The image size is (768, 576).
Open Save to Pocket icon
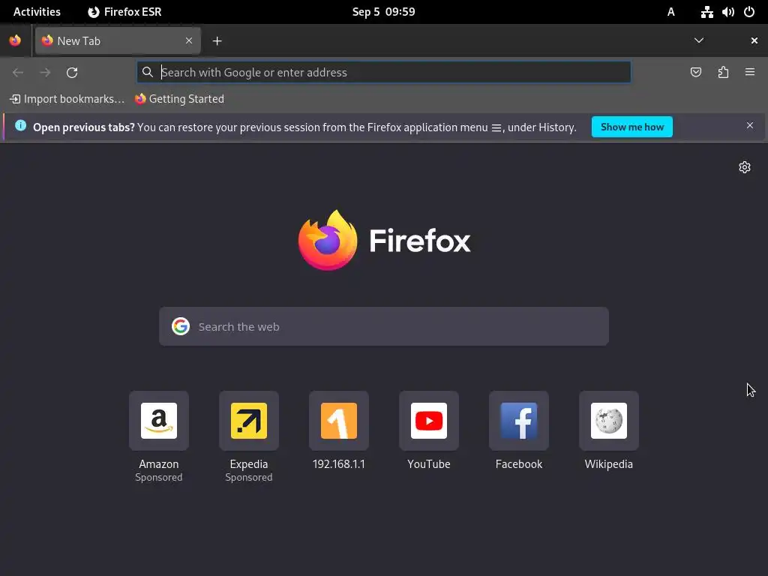[x=696, y=73]
